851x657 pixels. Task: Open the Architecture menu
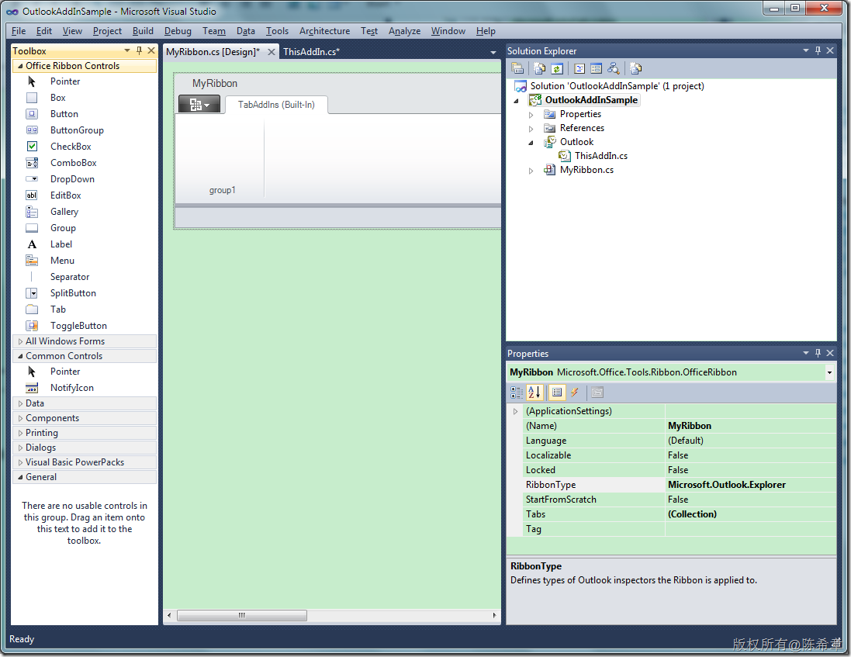324,31
